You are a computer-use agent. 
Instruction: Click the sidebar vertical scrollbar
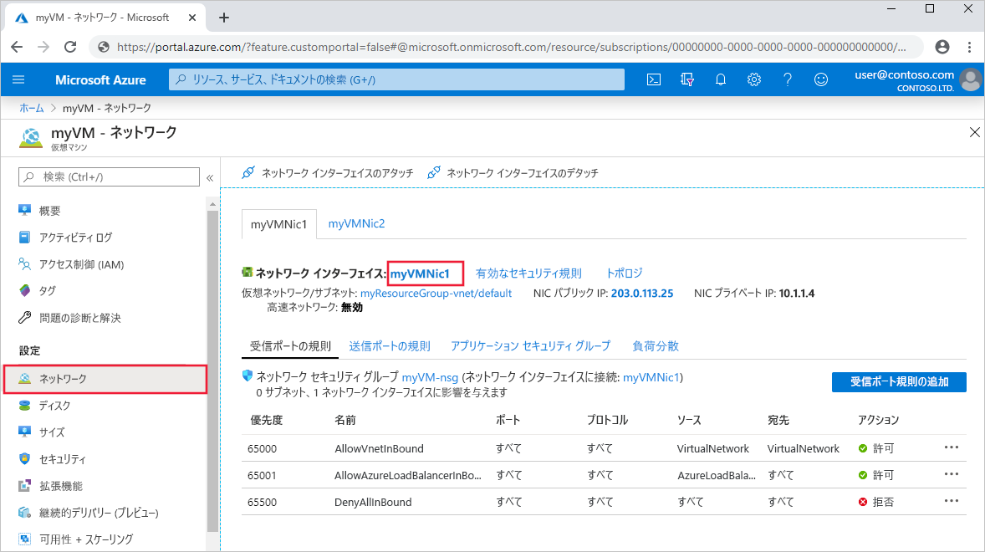coord(212,371)
